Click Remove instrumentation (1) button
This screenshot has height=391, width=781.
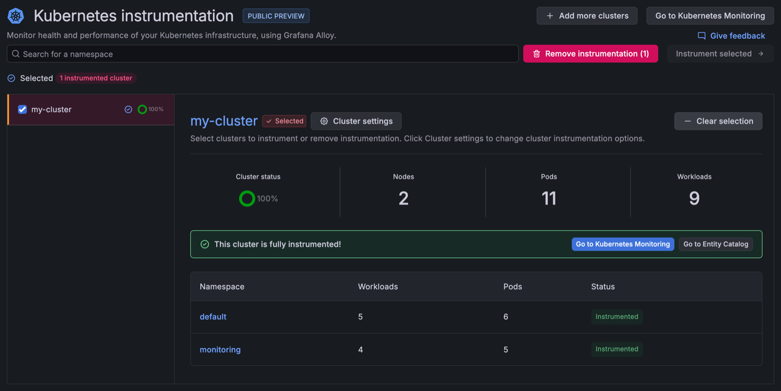pos(591,54)
